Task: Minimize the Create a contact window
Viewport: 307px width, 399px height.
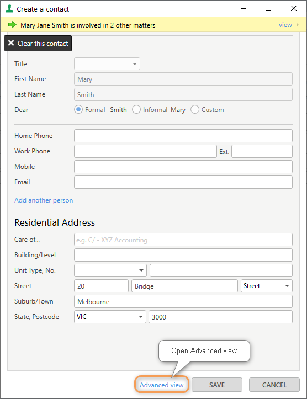Action: (244, 8)
